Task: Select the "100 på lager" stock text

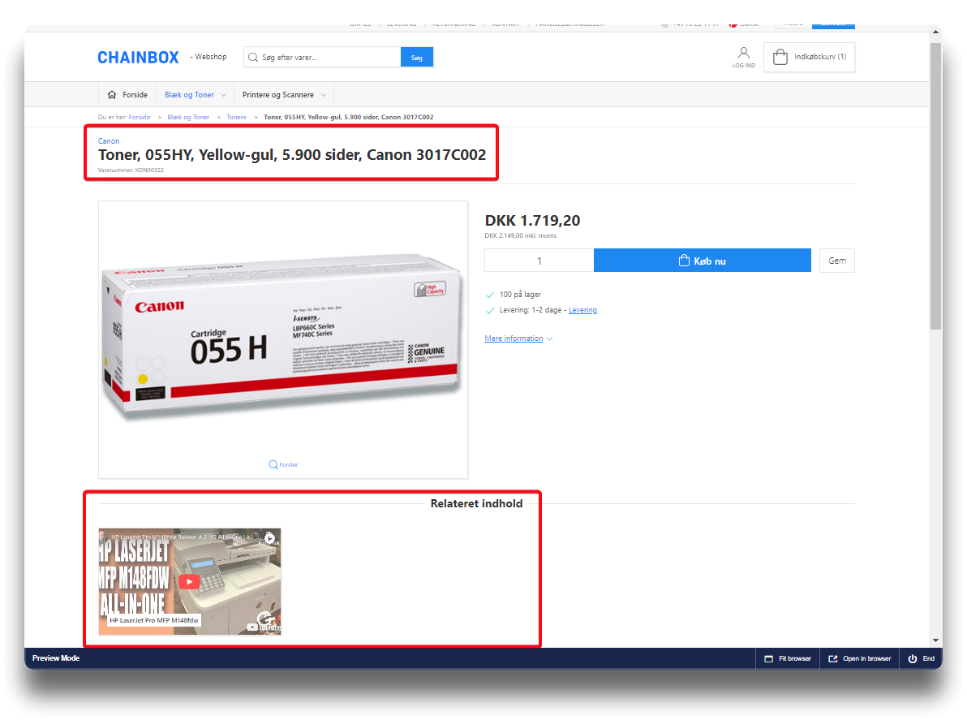Action: point(520,295)
